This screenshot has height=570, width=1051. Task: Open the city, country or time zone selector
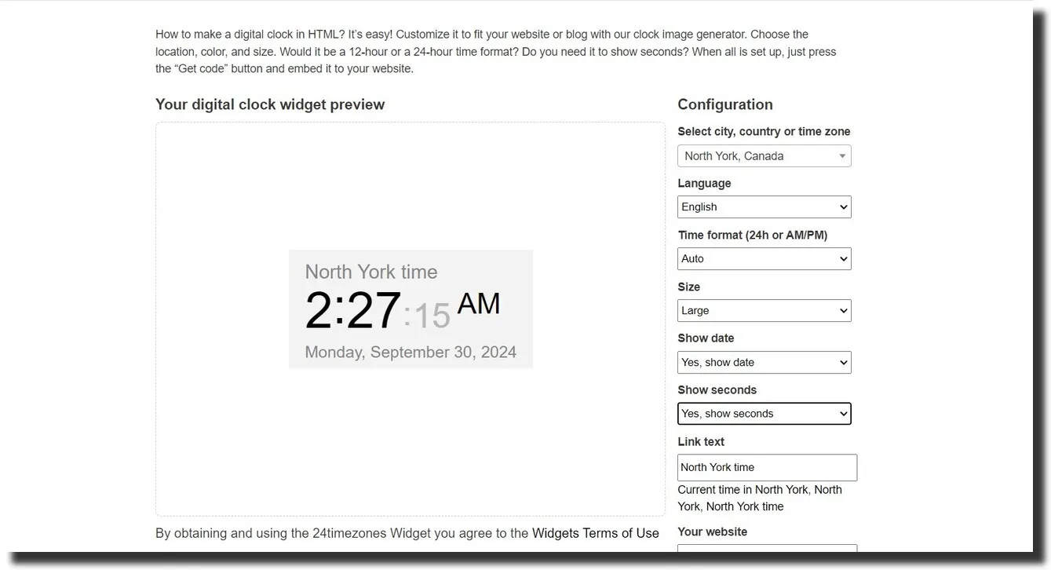tap(764, 155)
